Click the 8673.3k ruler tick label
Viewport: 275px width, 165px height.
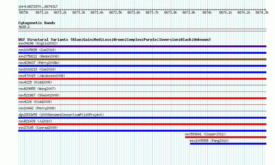79,12
